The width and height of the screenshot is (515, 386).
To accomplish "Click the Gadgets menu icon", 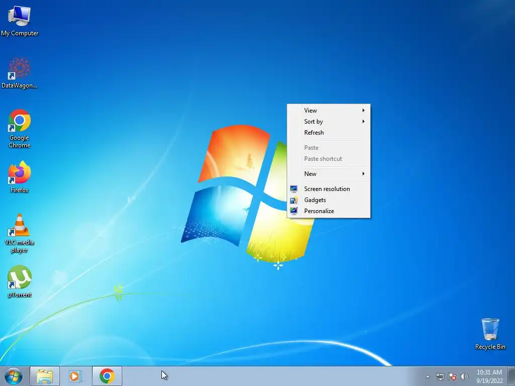I will pyautogui.click(x=294, y=200).
